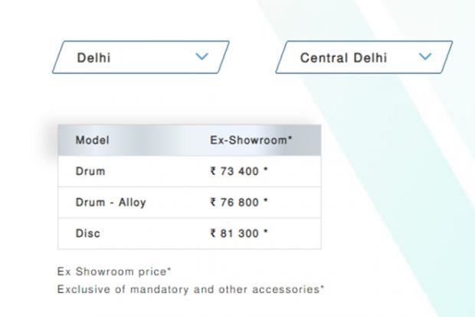The height and width of the screenshot is (317, 475).
Task: Click the asterisk after the 76 800 price
Action: point(266,202)
